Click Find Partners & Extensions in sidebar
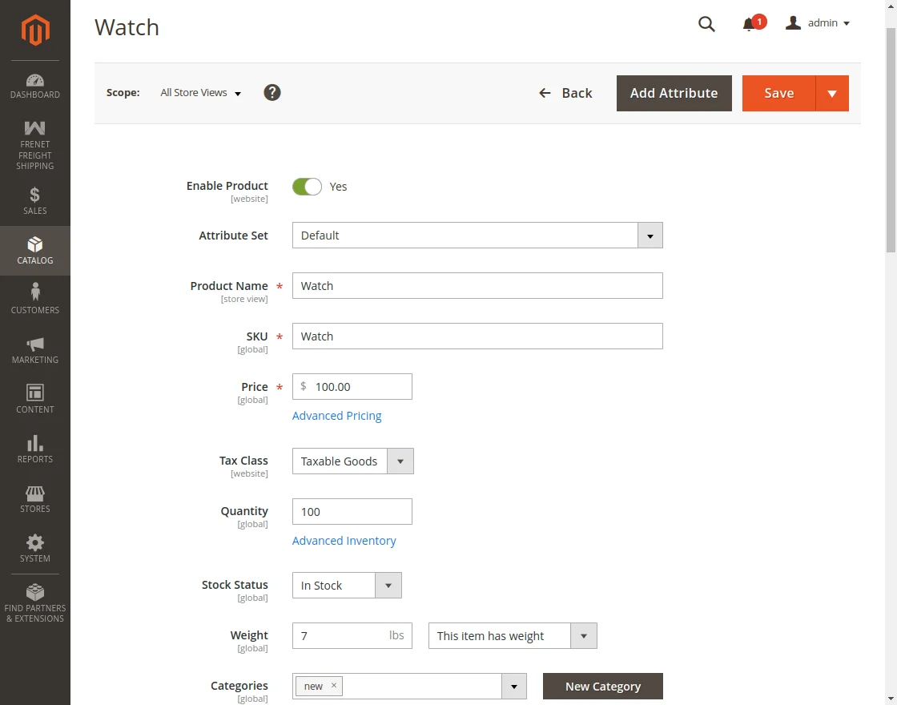Image resolution: width=897 pixels, height=705 pixels. pos(34,601)
